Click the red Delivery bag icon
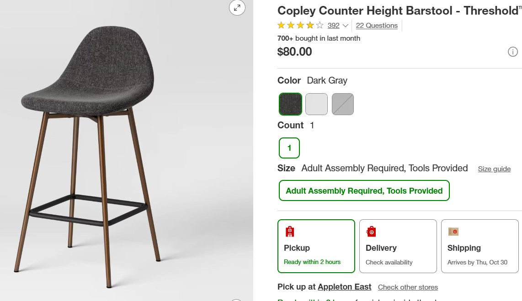The image size is (522, 301). tap(371, 232)
